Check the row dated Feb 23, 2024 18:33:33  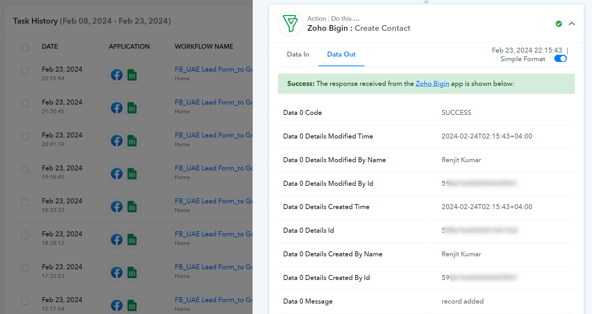pos(25,202)
